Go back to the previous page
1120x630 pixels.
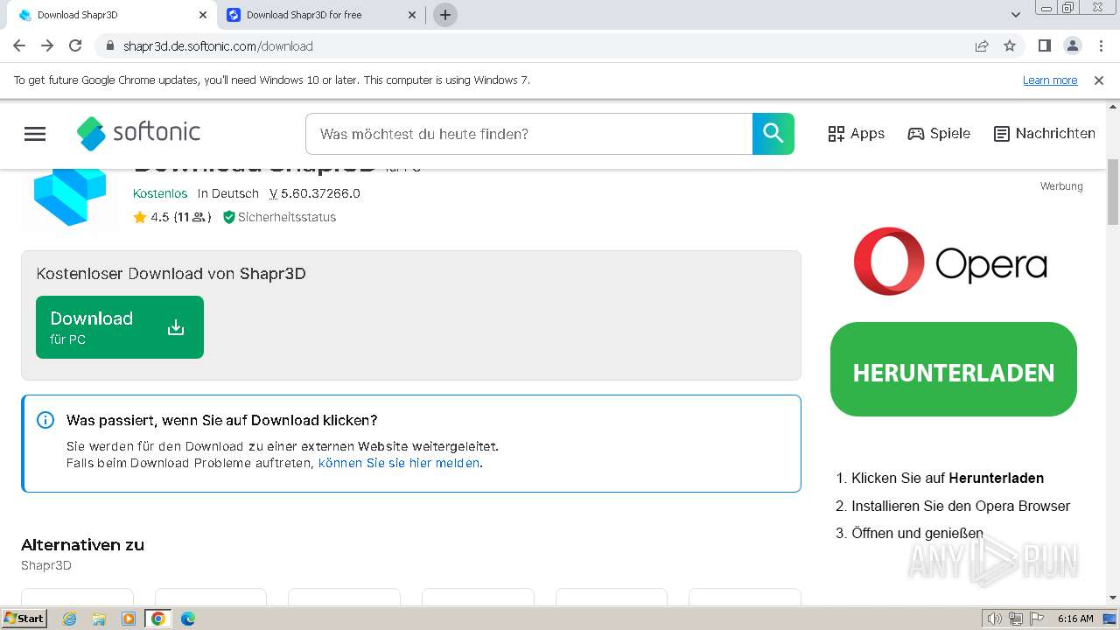[19, 45]
